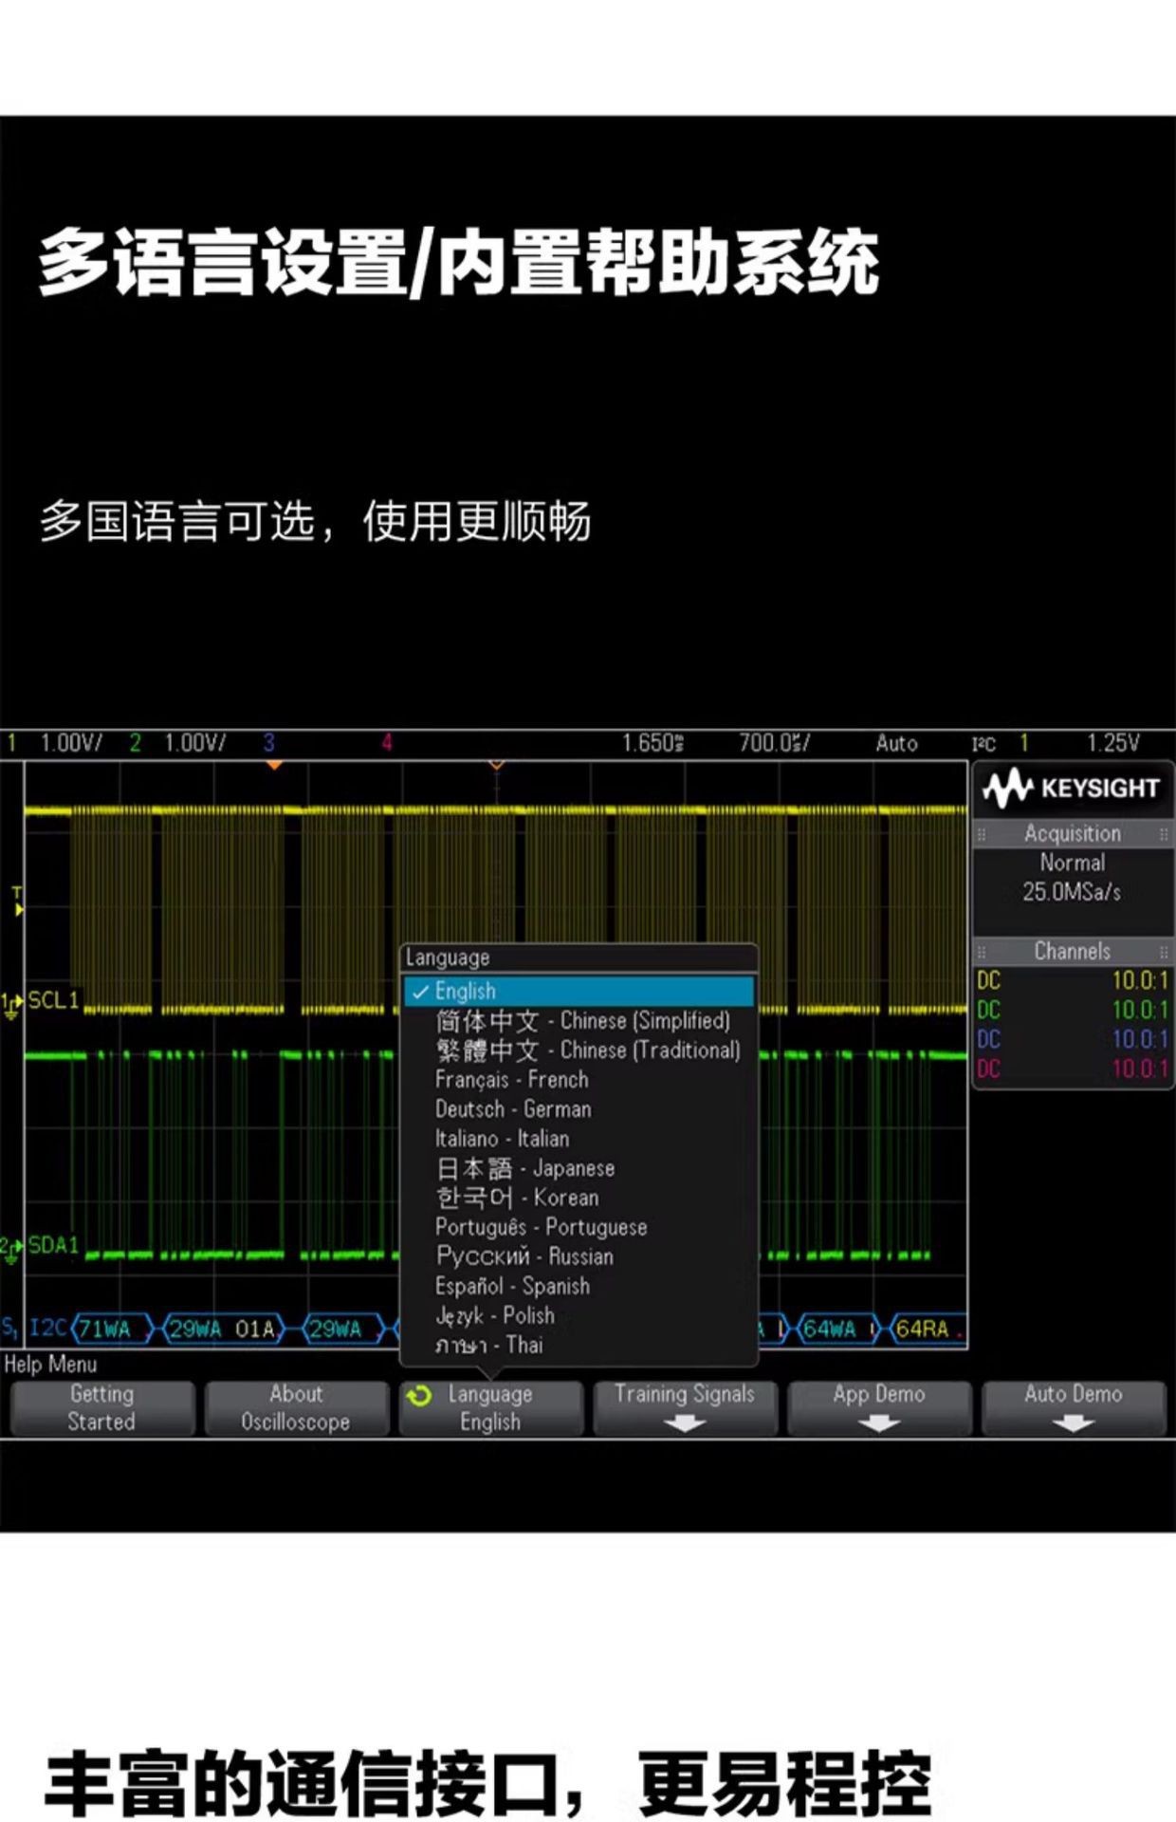
Task: Click channel 3 indicator in status bar
Action: [x=268, y=743]
